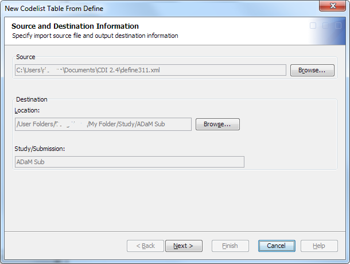Screen dimensions: 350x264
Task: Click the Source group label
Action: pos(26,57)
